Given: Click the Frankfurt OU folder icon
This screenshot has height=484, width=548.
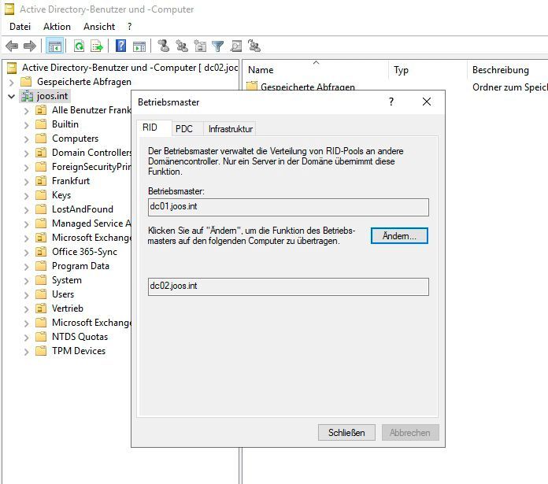Looking at the screenshot, I should pyautogui.click(x=41, y=181).
